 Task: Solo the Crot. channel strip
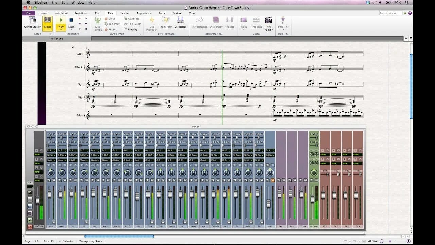(49, 180)
